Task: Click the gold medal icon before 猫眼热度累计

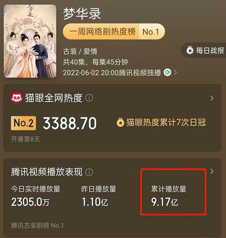Action: coord(120,122)
